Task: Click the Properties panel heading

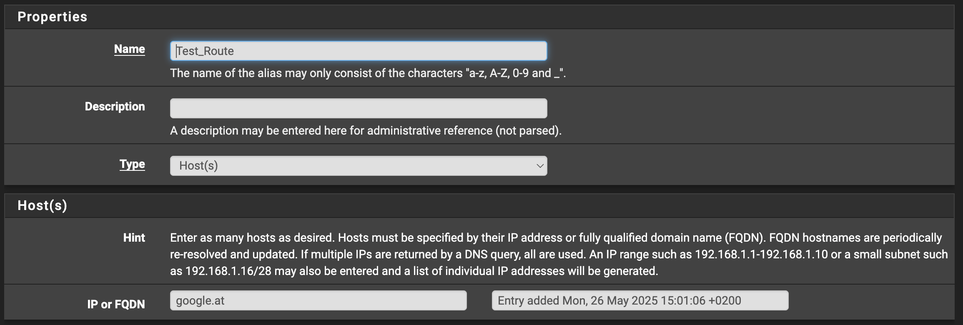Action: click(53, 17)
